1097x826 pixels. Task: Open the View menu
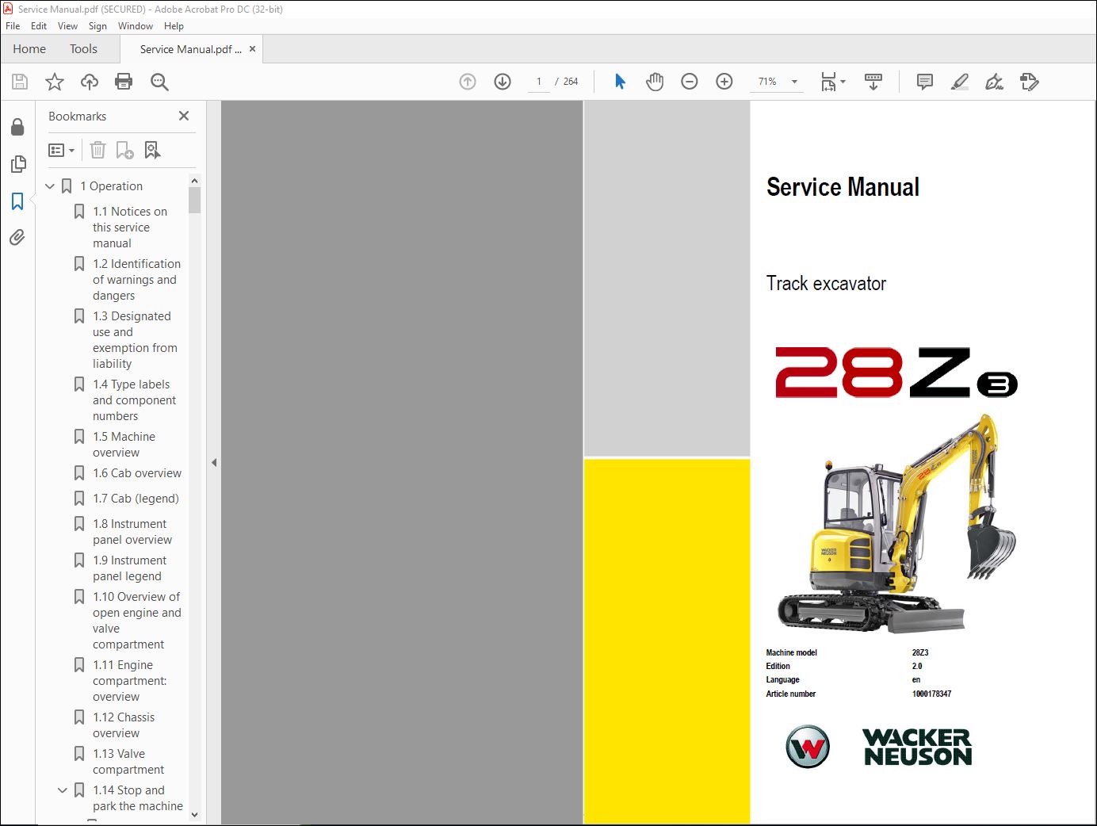[x=67, y=26]
